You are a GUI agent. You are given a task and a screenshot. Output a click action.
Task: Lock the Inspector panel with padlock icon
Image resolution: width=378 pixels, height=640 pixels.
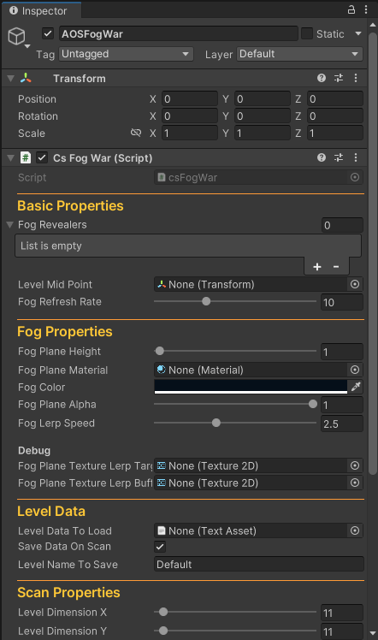point(351,9)
